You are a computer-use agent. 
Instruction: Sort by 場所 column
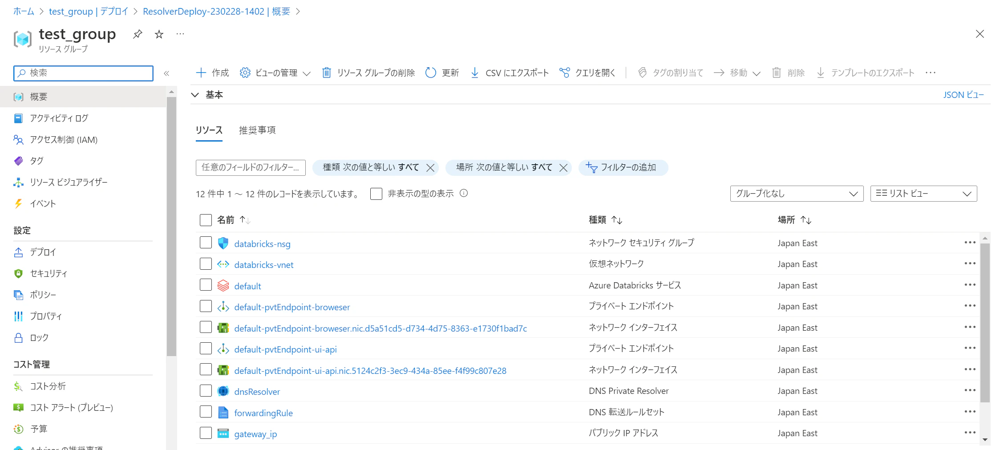pyautogui.click(x=795, y=220)
